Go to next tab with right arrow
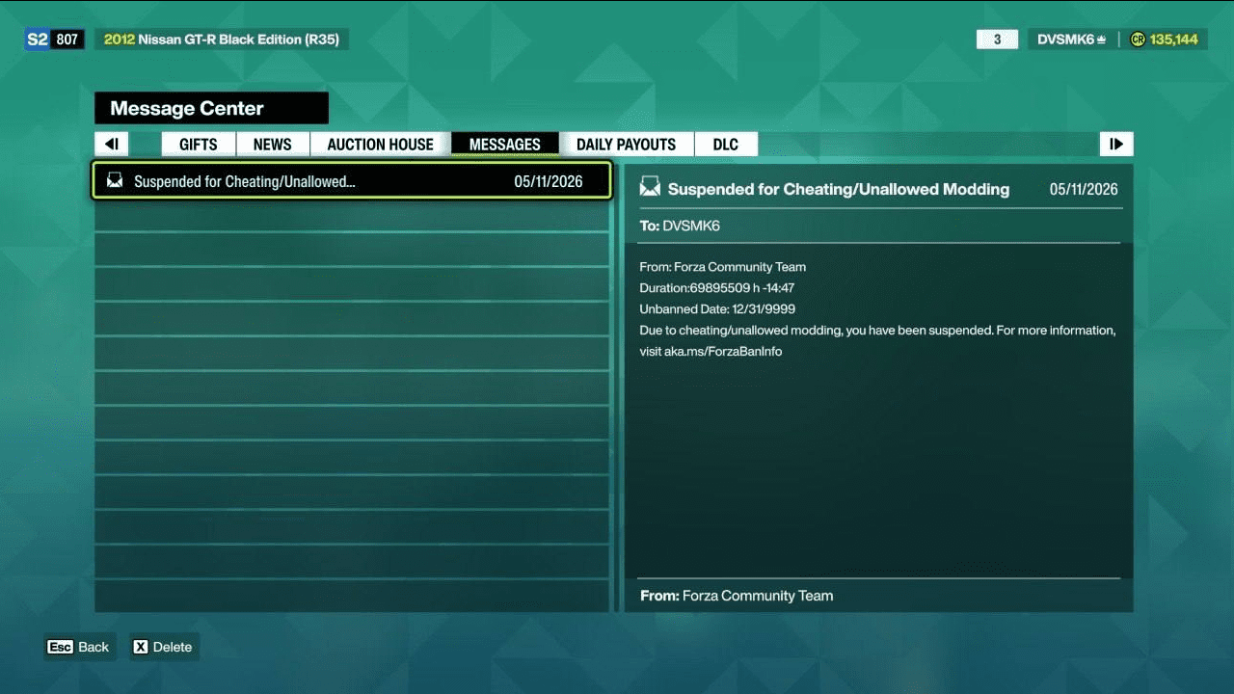 coord(1116,144)
